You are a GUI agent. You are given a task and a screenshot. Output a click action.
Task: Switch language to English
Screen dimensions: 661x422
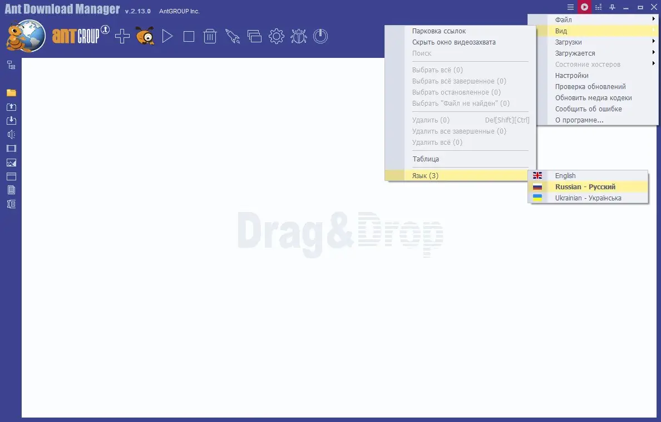tap(588, 175)
